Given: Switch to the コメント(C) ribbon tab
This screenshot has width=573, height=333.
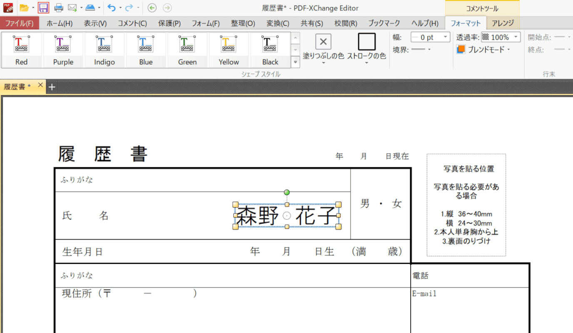Looking at the screenshot, I should [x=132, y=23].
